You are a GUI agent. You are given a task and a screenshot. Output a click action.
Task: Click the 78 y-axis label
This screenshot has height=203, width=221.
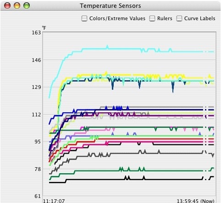pyautogui.click(x=38, y=169)
